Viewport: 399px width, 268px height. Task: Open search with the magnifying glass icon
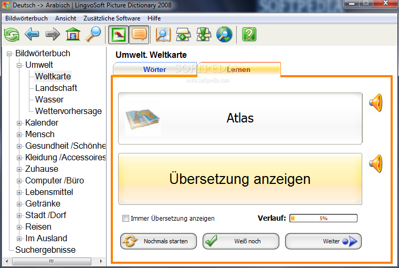tap(93, 34)
